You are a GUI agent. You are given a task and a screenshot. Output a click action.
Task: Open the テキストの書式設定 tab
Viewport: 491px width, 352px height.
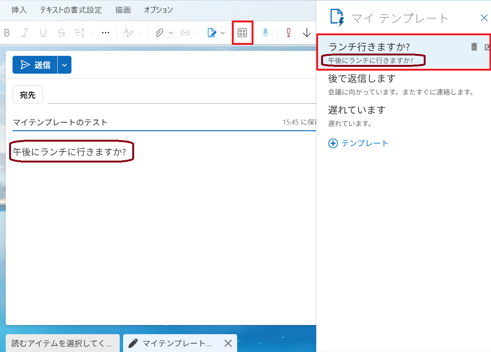click(71, 10)
